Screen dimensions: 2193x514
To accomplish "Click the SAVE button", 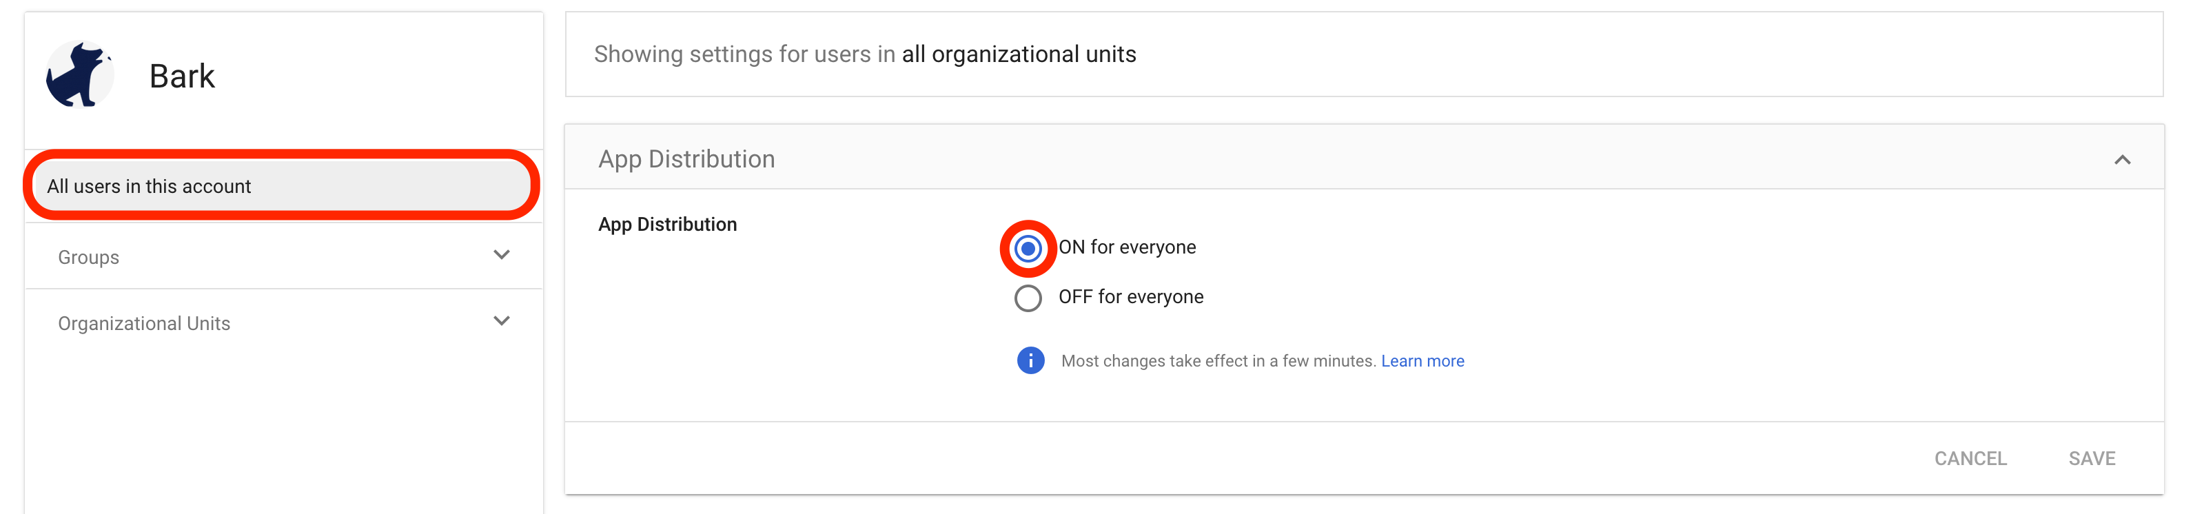I will [2092, 459].
